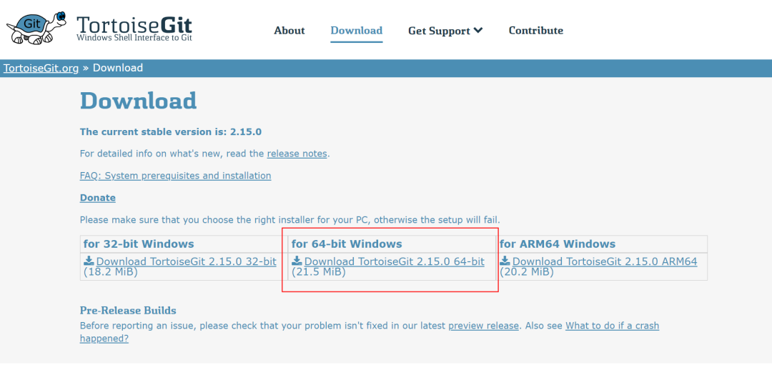Screen dimensions: 772x365
Task: Click the '(21.5 MiB)' size text
Action: [319, 272]
